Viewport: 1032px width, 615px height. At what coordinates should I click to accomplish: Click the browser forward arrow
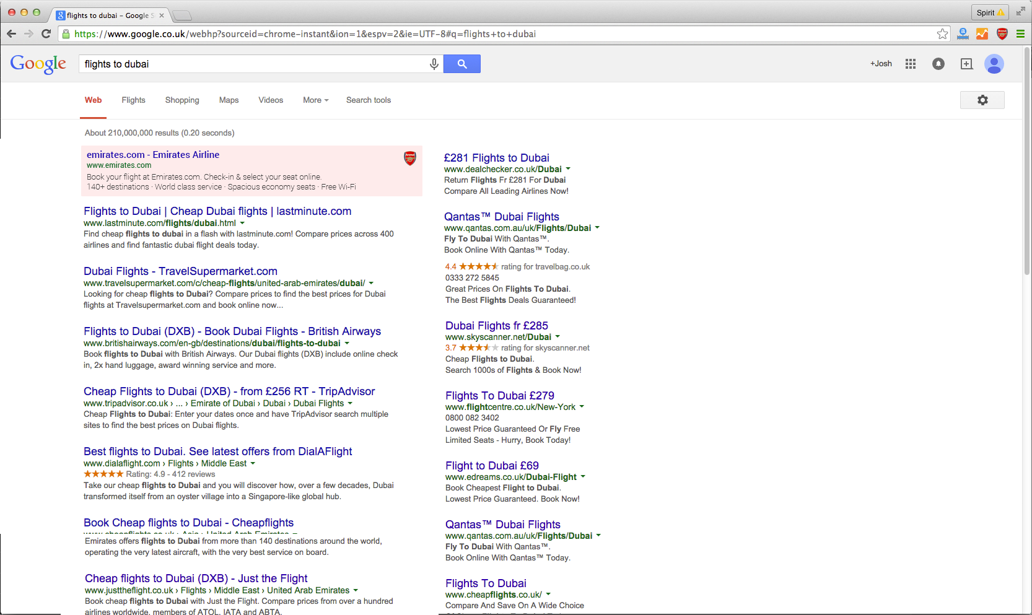click(28, 33)
